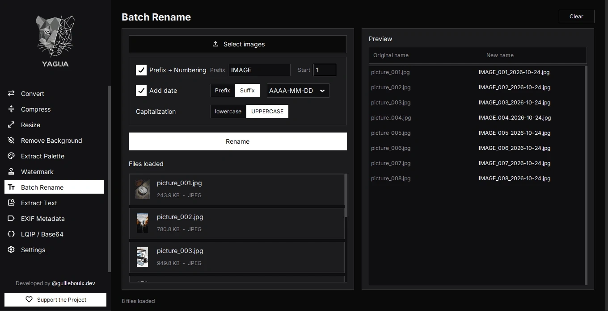Viewport: 608px width, 311px height.
Task: Click the EXIF Metadata tag icon
Action: coord(11,219)
